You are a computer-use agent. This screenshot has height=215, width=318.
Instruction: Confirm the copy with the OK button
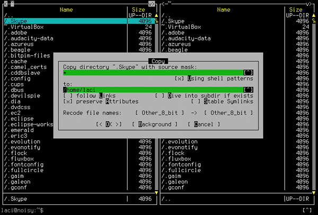point(109,124)
